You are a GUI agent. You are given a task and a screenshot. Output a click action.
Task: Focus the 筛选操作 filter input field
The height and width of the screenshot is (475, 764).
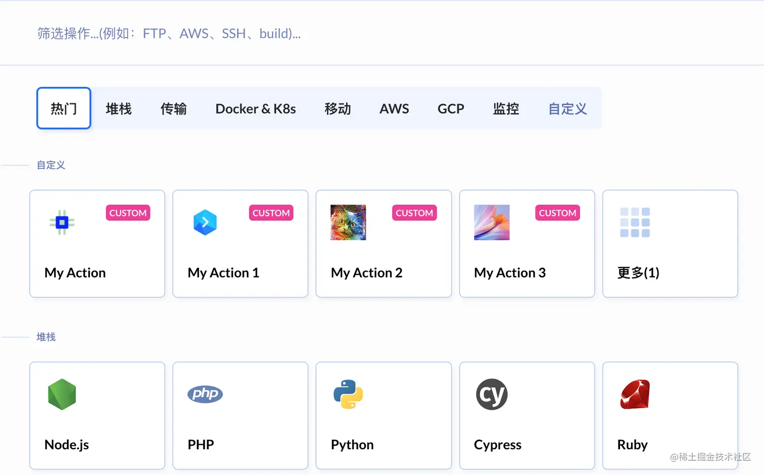click(x=382, y=33)
